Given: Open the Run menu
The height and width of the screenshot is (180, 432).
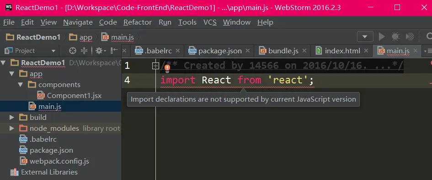Looking at the screenshot, I should (165, 22).
